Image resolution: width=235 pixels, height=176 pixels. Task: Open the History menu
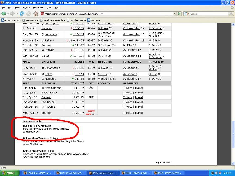[x=26, y=8]
